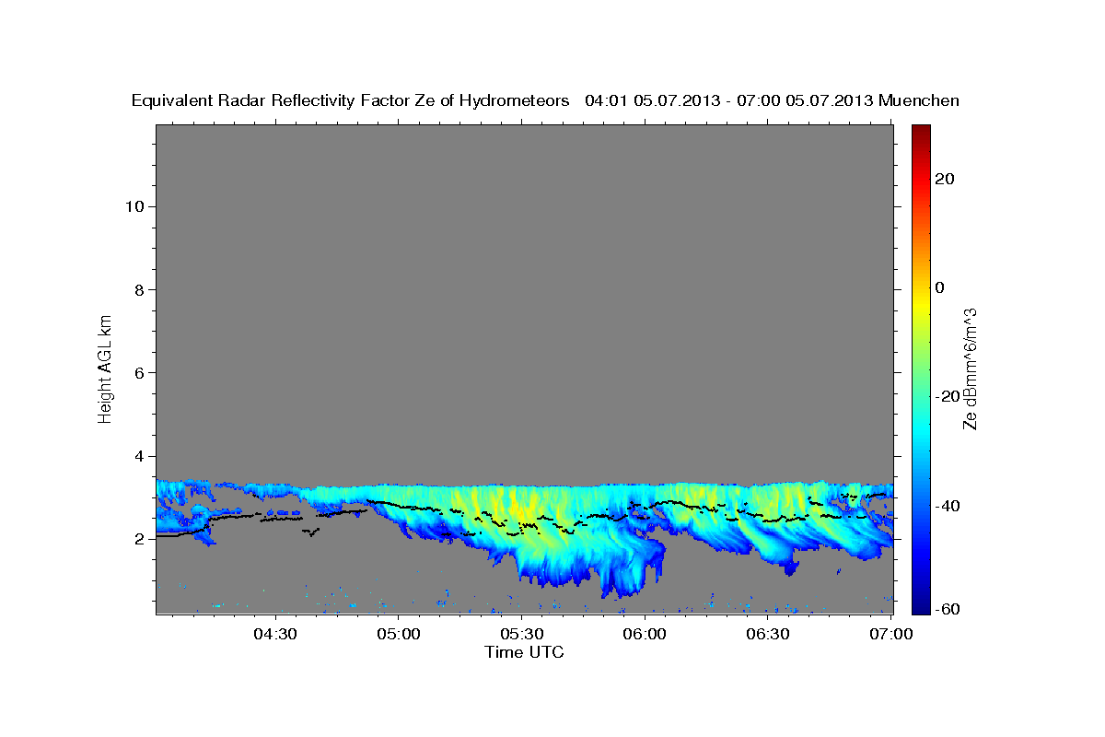Click the 06:00 time tick label
1105x737 pixels.
pyautogui.click(x=645, y=635)
